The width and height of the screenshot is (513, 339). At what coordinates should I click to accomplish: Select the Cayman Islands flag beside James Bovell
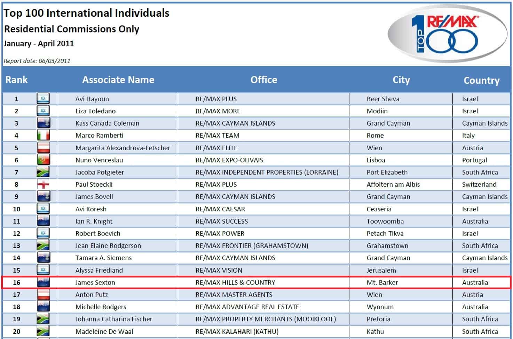[43, 196]
